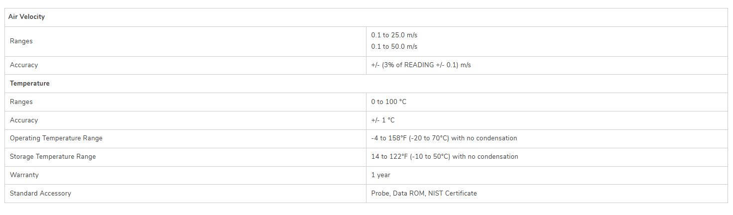Select the Accuracy label under Temperature
Image resolution: width=733 pixels, height=215 pixels.
coord(23,120)
